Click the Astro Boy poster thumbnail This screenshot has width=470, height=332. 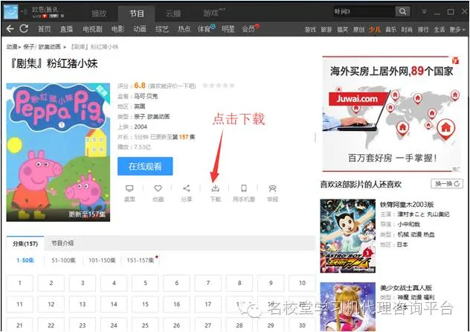[348, 236]
